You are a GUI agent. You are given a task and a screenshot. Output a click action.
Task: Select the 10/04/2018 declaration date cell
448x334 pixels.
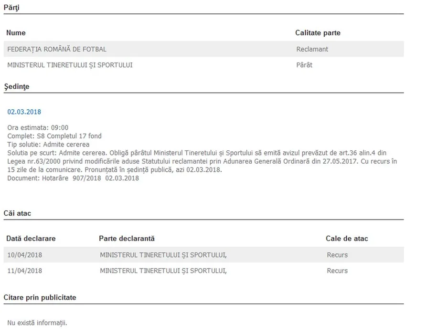[x=25, y=255]
